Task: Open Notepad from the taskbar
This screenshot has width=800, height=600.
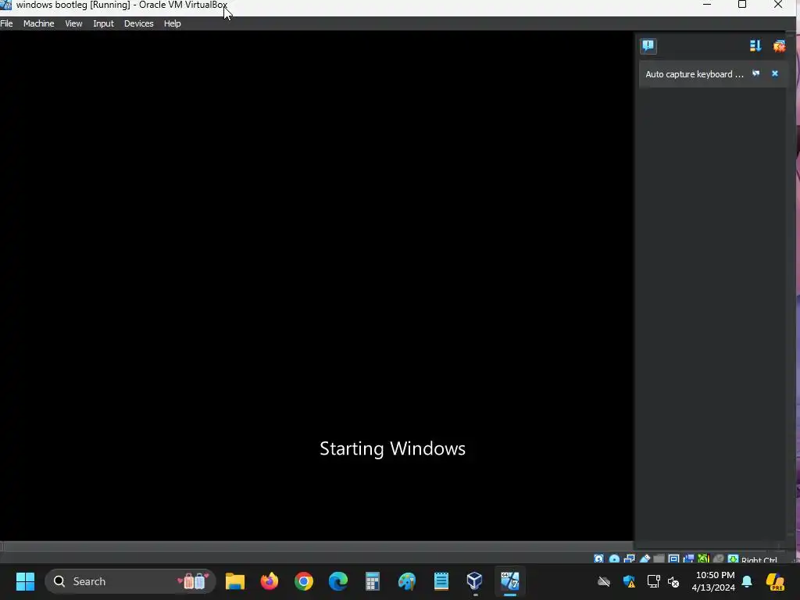Action: point(441,581)
